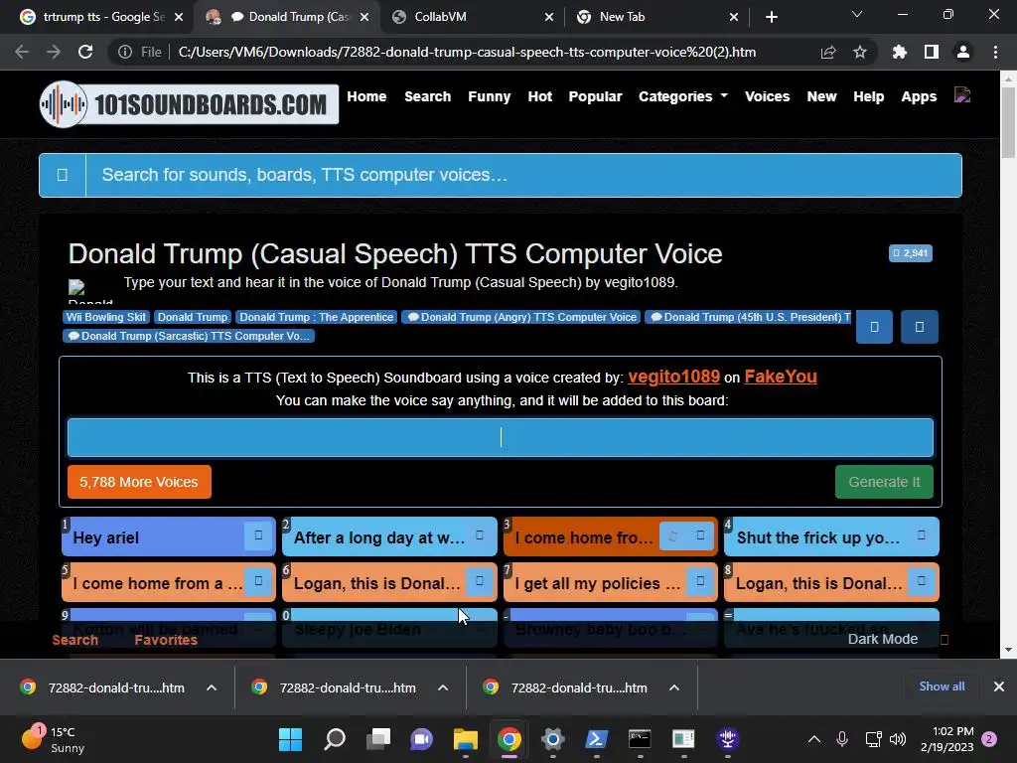Open options icon on sound 8 Logan, this is Donal
This screenshot has width=1017, height=763.
921,581
